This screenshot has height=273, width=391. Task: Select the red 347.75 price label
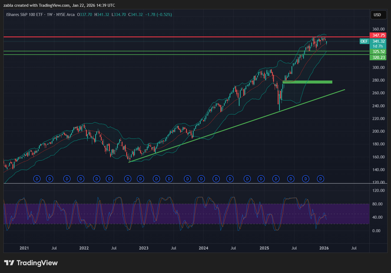pyautogui.click(x=378, y=35)
